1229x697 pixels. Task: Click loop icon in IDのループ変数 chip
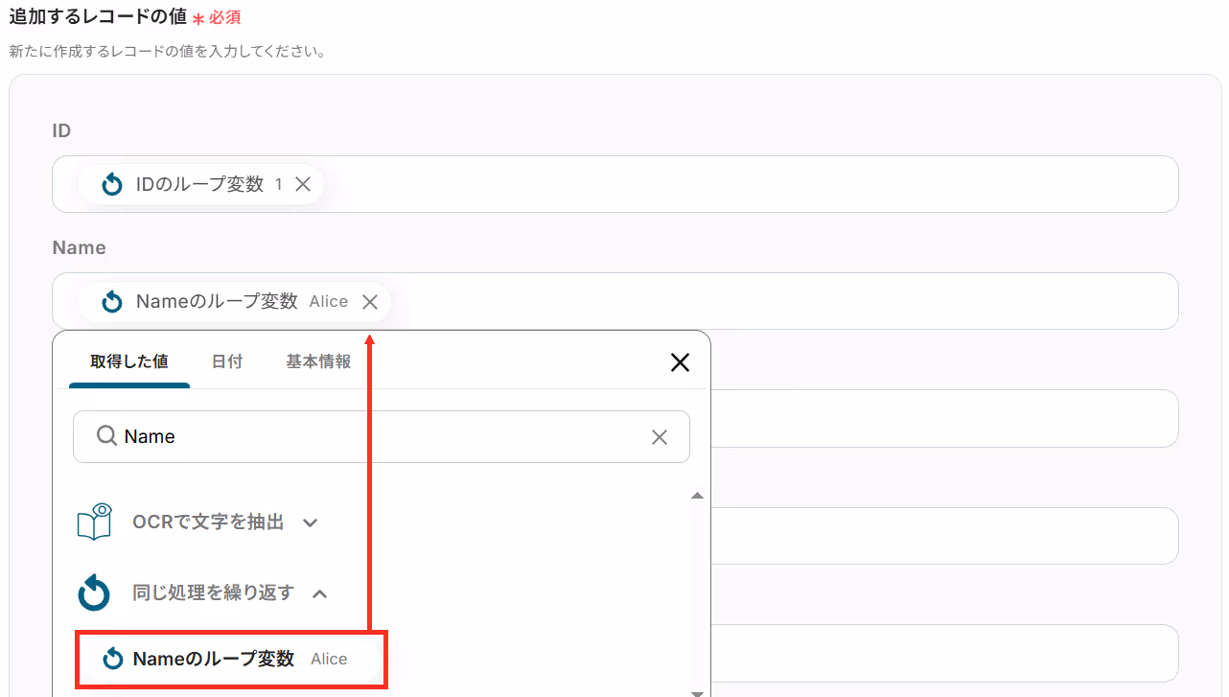112,184
